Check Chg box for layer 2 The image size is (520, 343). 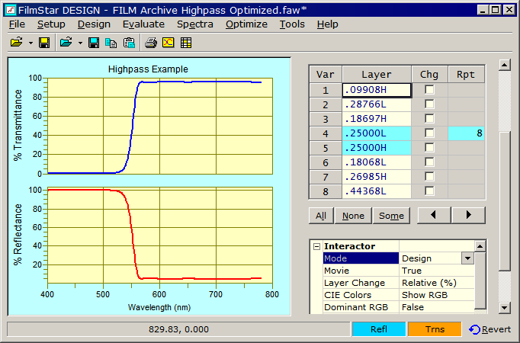click(429, 104)
